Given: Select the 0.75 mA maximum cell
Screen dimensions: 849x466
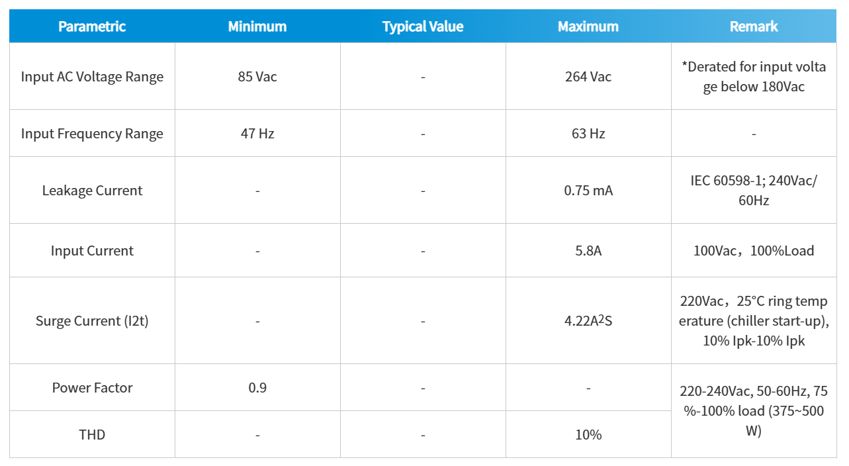Looking at the screenshot, I should (x=588, y=191).
